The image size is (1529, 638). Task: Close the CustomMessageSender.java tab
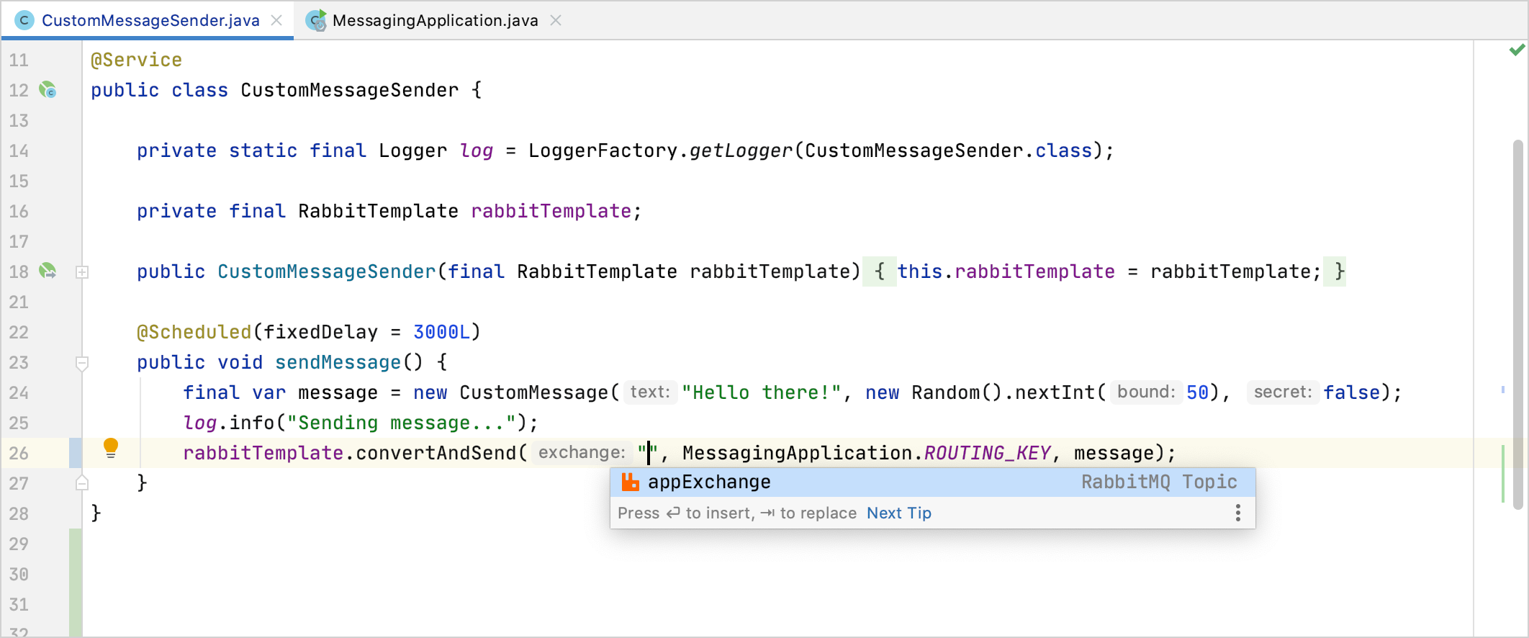[x=276, y=20]
